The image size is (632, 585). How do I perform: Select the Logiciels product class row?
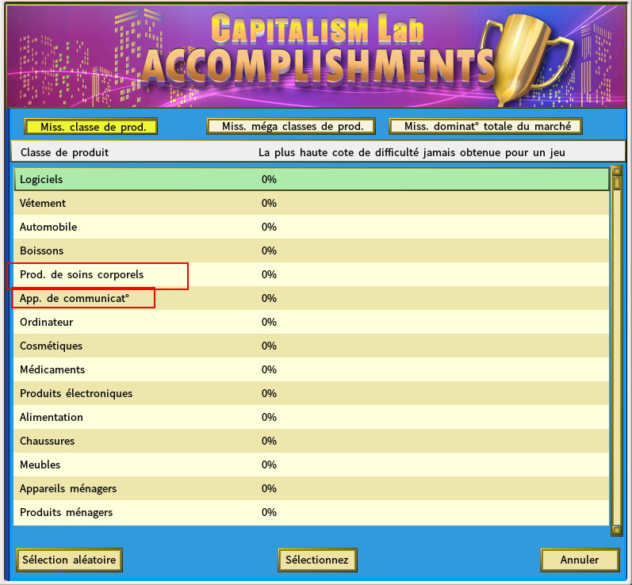(x=311, y=179)
